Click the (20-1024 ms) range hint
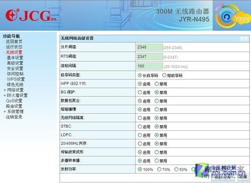The image size is (251, 183). pos(176,67)
